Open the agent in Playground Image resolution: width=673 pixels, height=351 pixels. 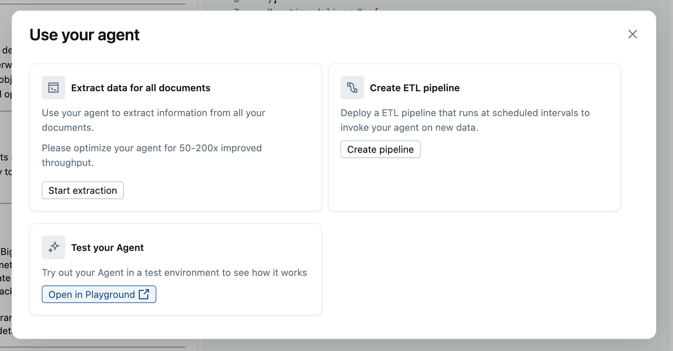coord(92,294)
